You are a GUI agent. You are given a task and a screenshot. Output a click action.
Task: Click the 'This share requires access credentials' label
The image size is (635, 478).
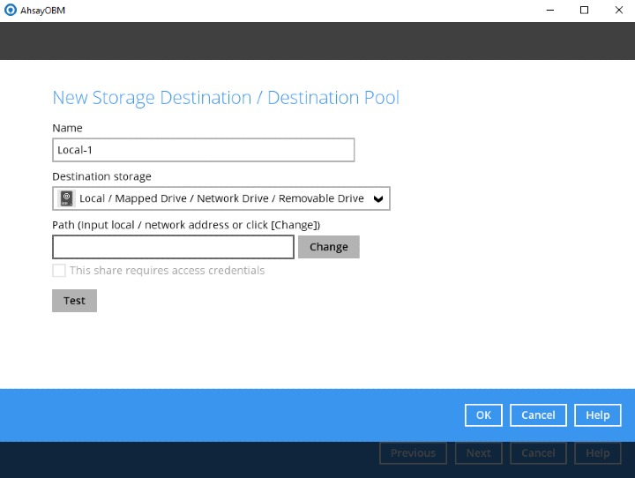pyautogui.click(x=167, y=271)
